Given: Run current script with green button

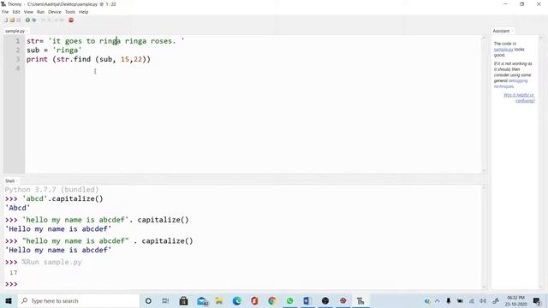Looking at the screenshot, I should click(27, 20).
